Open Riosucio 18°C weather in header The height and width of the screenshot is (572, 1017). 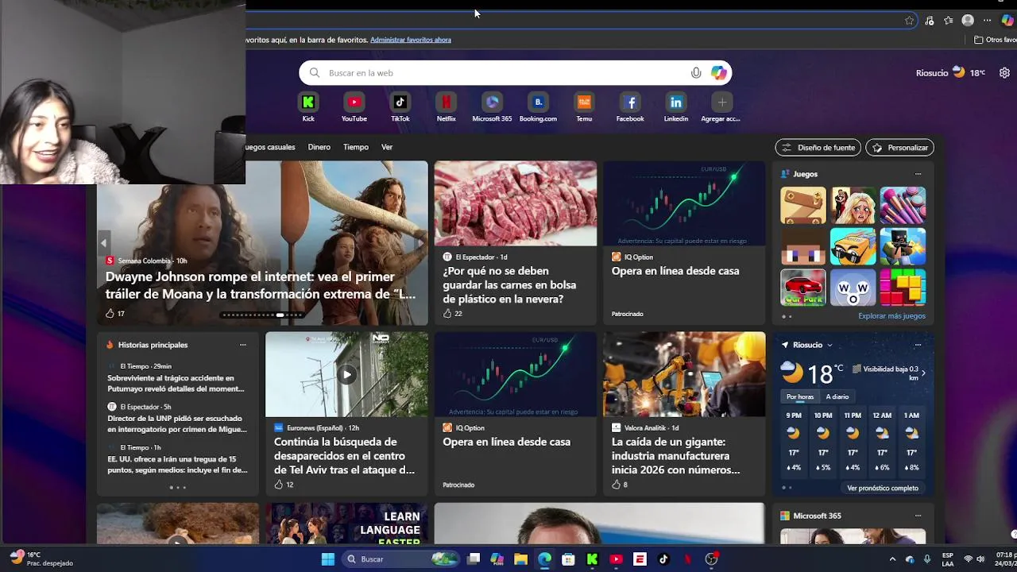[950, 72]
